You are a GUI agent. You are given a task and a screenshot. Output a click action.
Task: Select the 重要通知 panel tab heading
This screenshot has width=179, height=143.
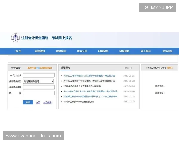coord(65,68)
